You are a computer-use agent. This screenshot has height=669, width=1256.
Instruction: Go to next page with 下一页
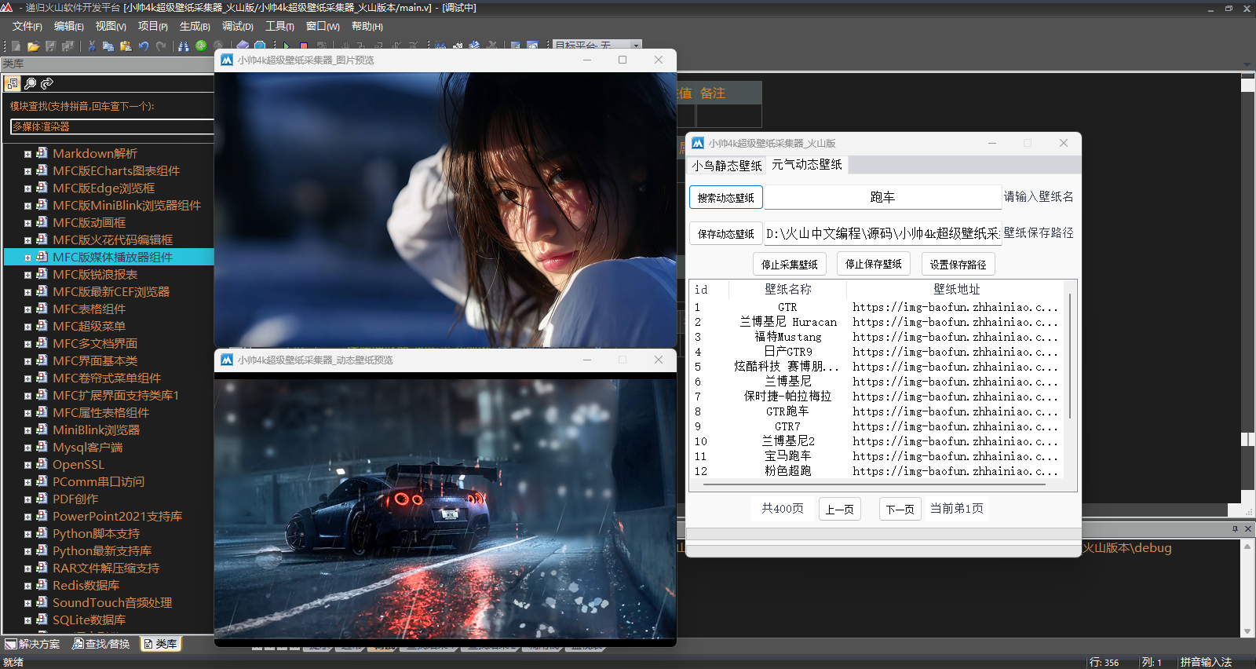coord(900,509)
